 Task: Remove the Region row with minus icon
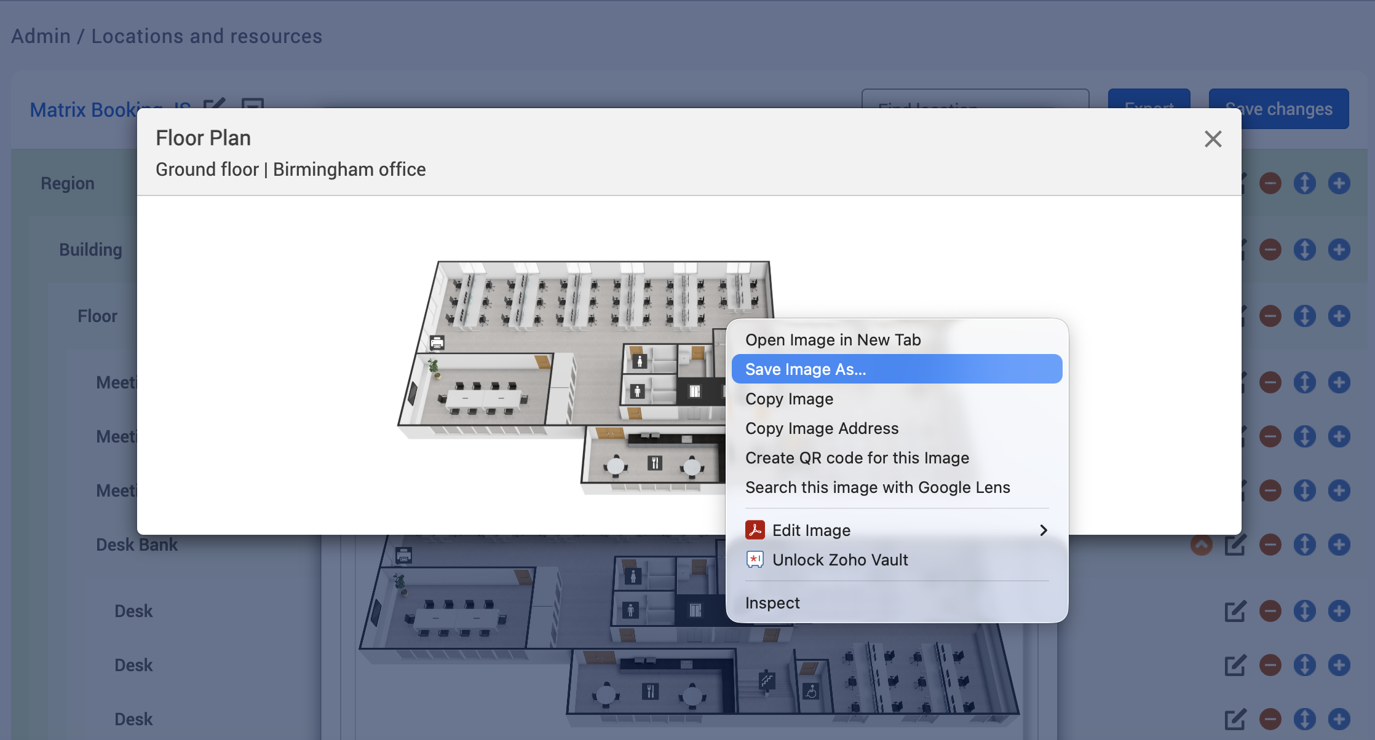pyautogui.click(x=1270, y=183)
